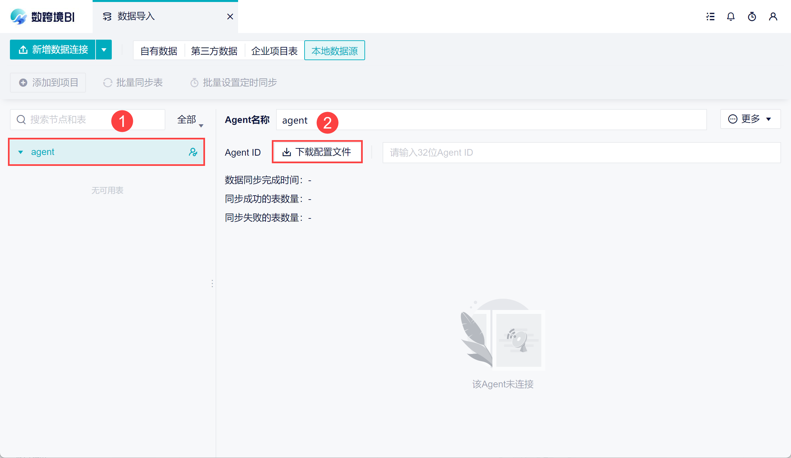
Task: Click the search magnifier icon
Action: 21,120
